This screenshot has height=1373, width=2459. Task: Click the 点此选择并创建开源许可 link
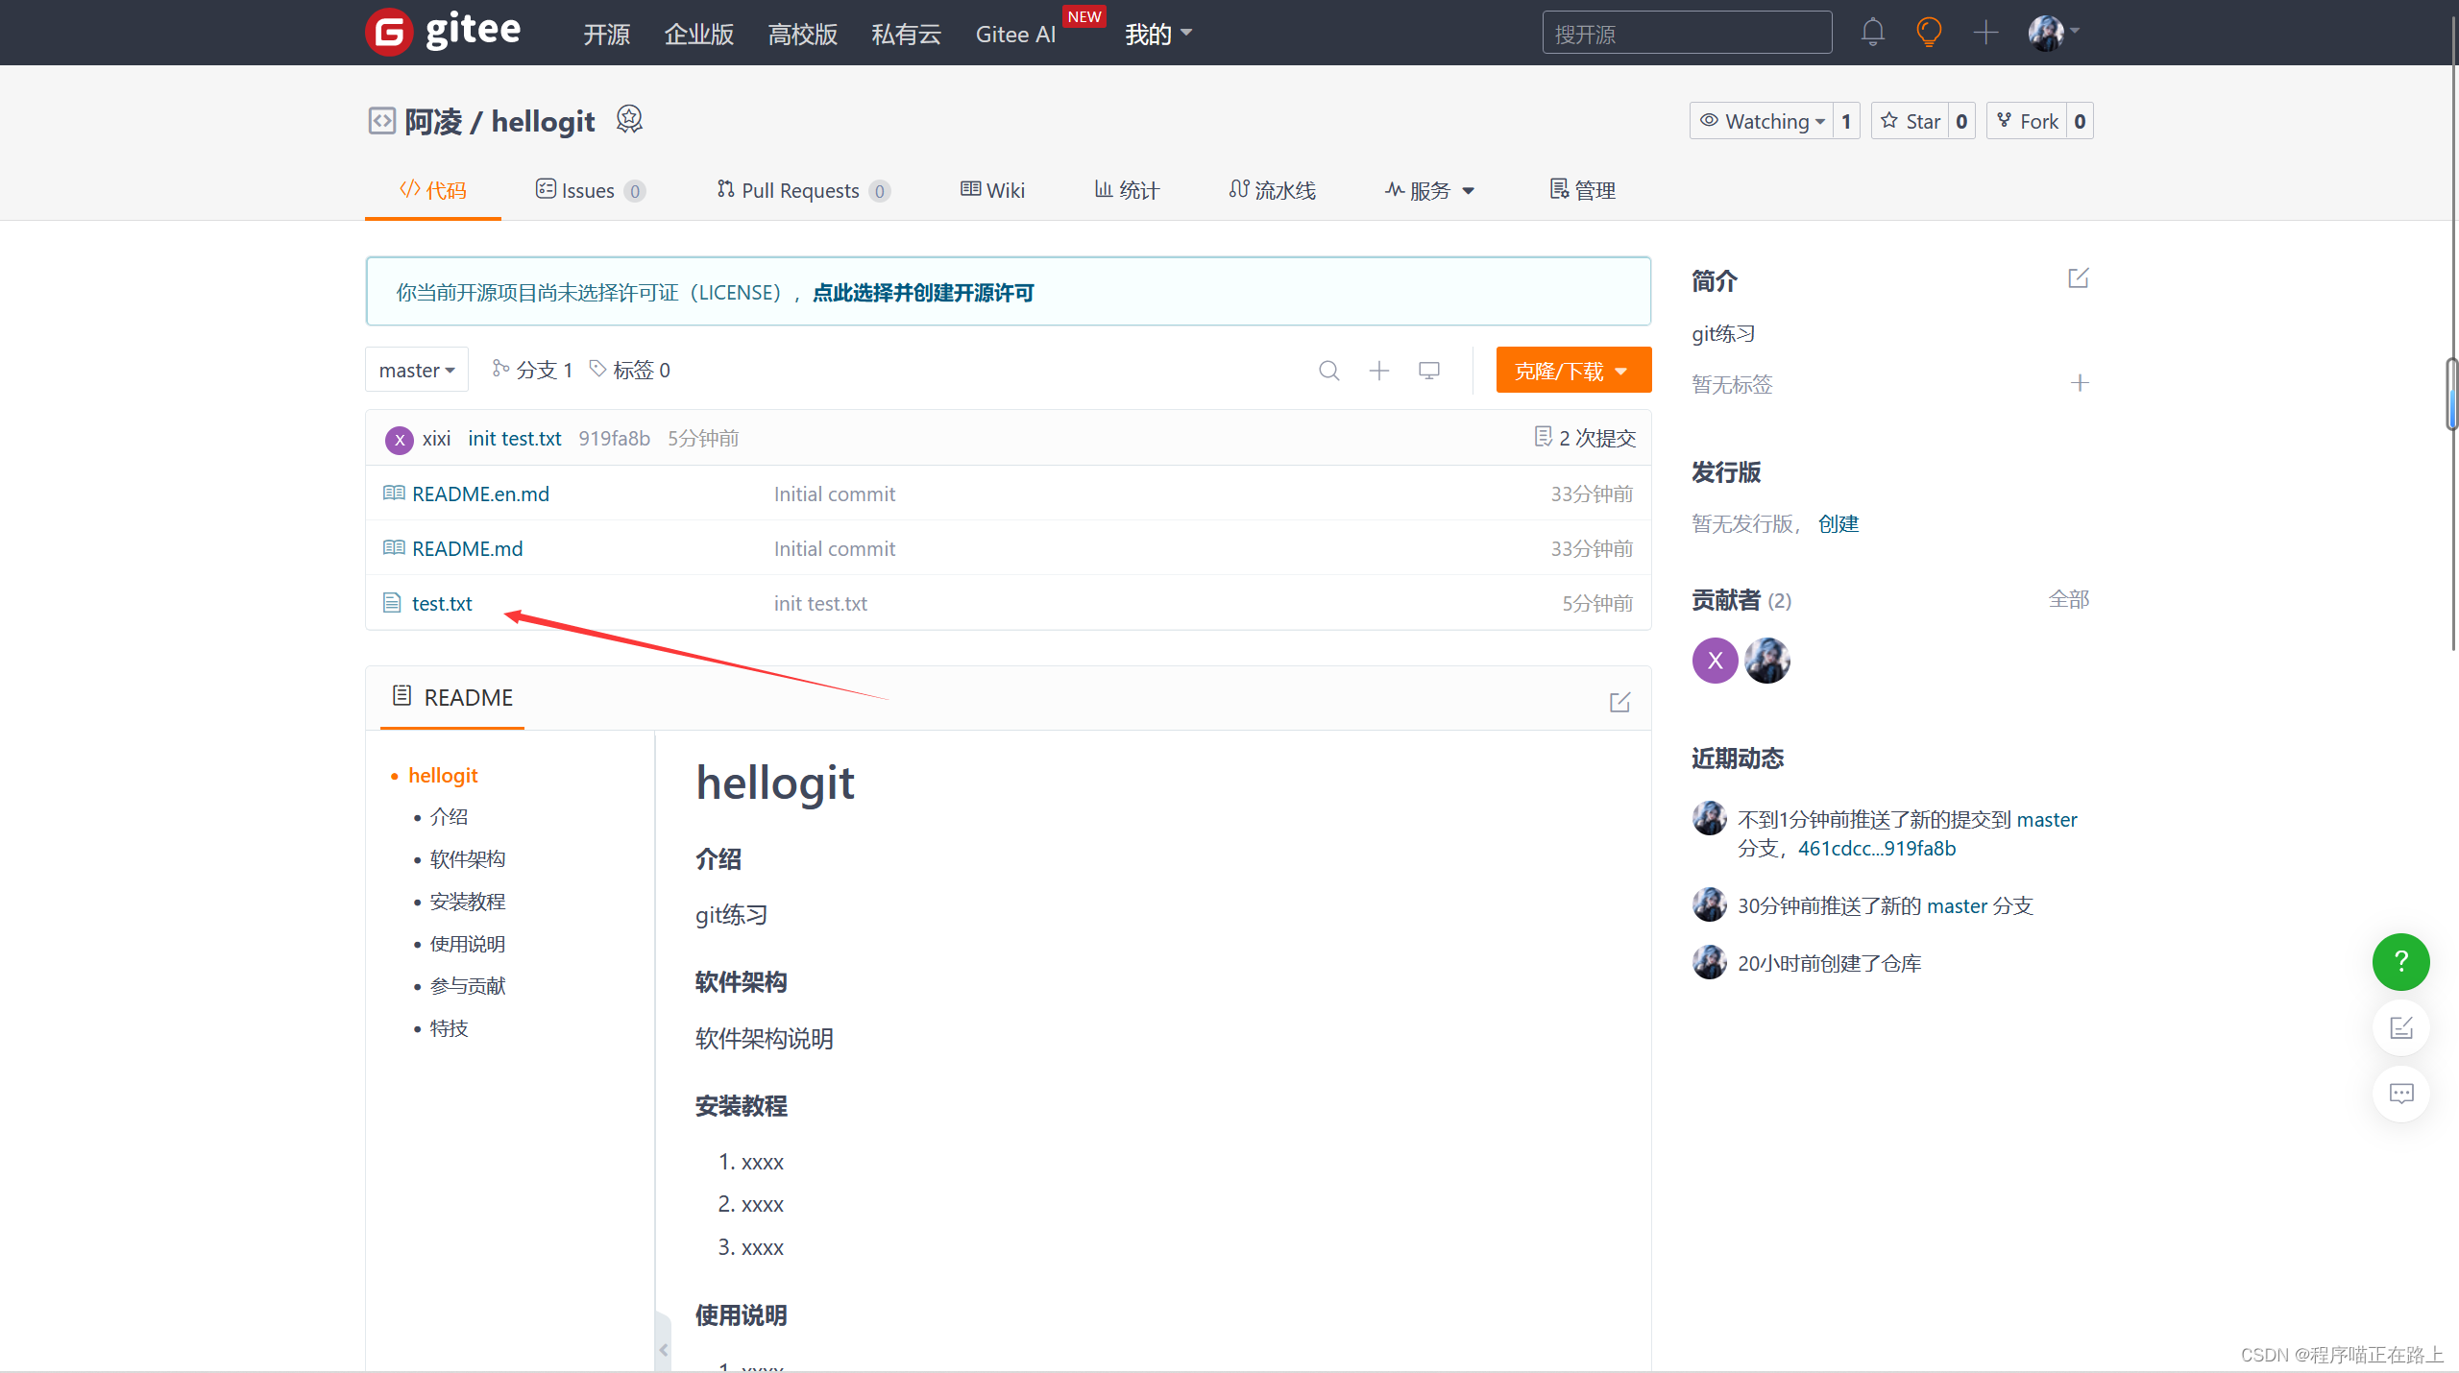click(923, 293)
